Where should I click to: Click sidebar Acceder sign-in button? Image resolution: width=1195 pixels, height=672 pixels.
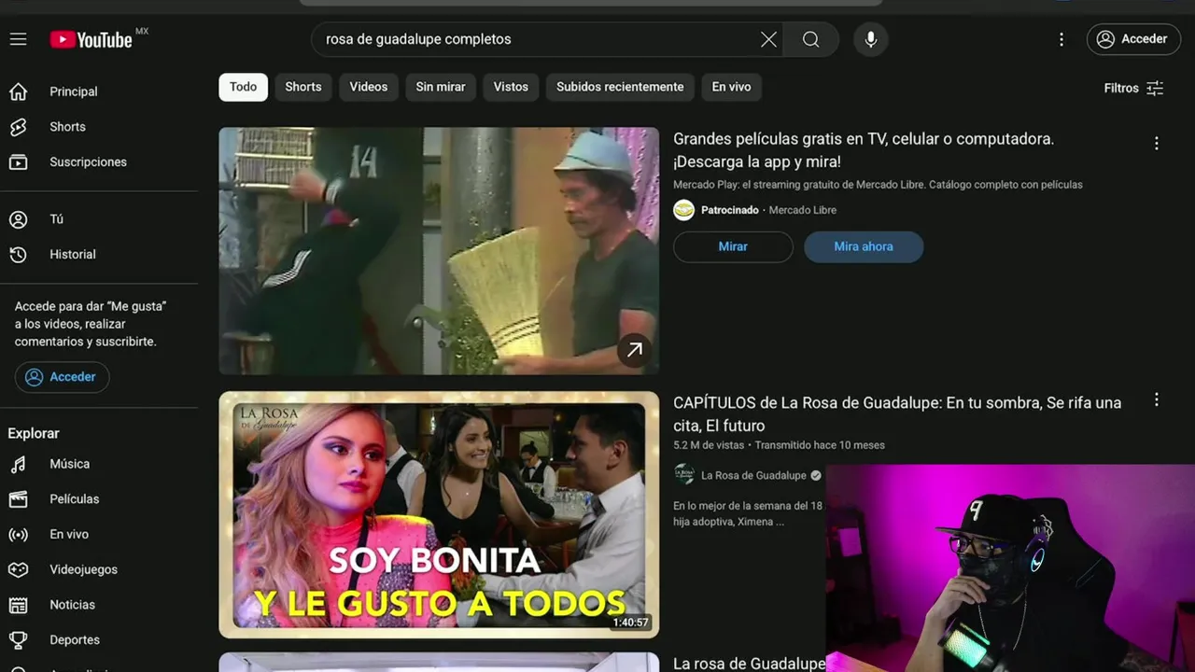coord(62,377)
